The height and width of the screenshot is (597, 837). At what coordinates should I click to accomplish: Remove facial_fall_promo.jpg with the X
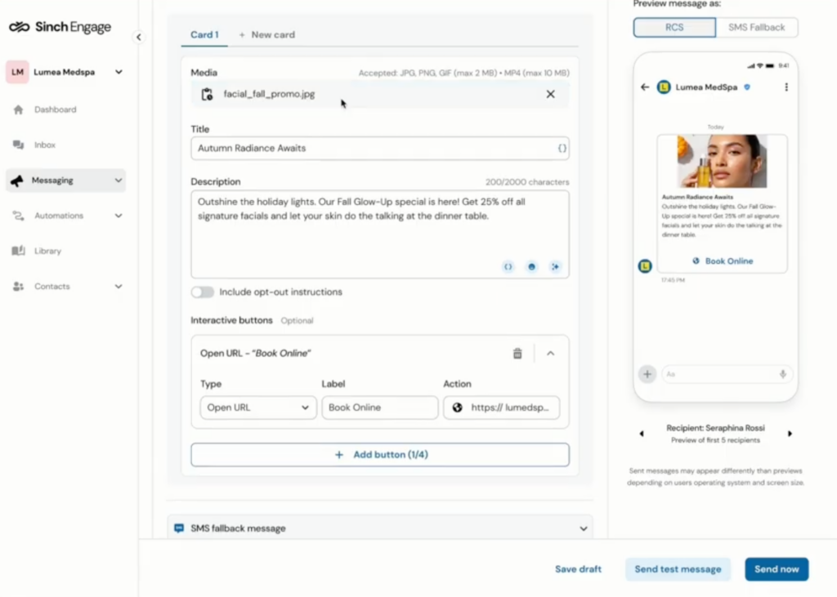coord(550,95)
